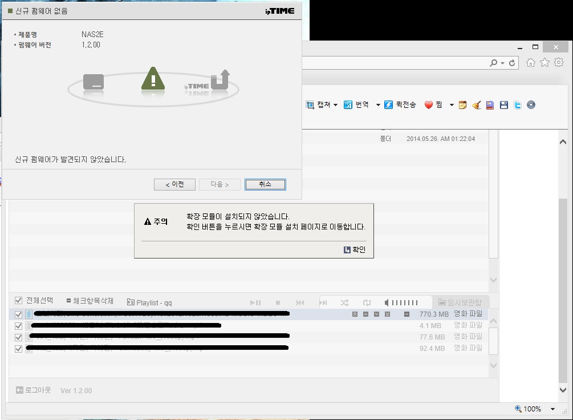Uncheck the 92.4 MB file checkbox
The height and width of the screenshot is (420, 573).
19,349
